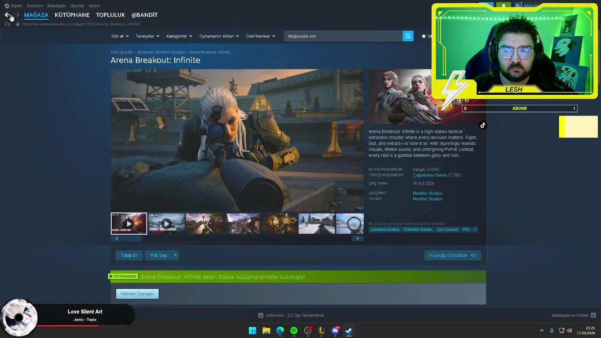Go back with the left arrow
Screen dimensions: 601x338
7,15
